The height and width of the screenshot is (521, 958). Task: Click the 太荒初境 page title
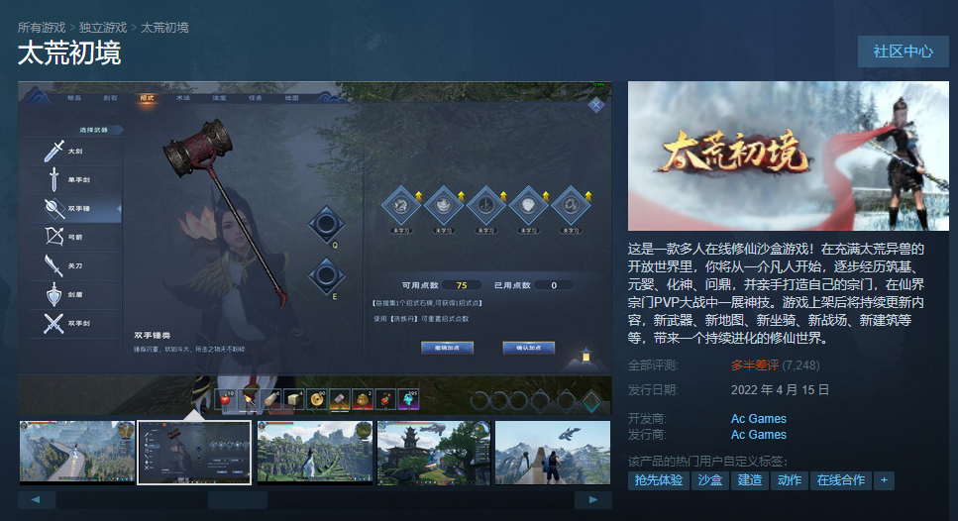click(x=69, y=53)
